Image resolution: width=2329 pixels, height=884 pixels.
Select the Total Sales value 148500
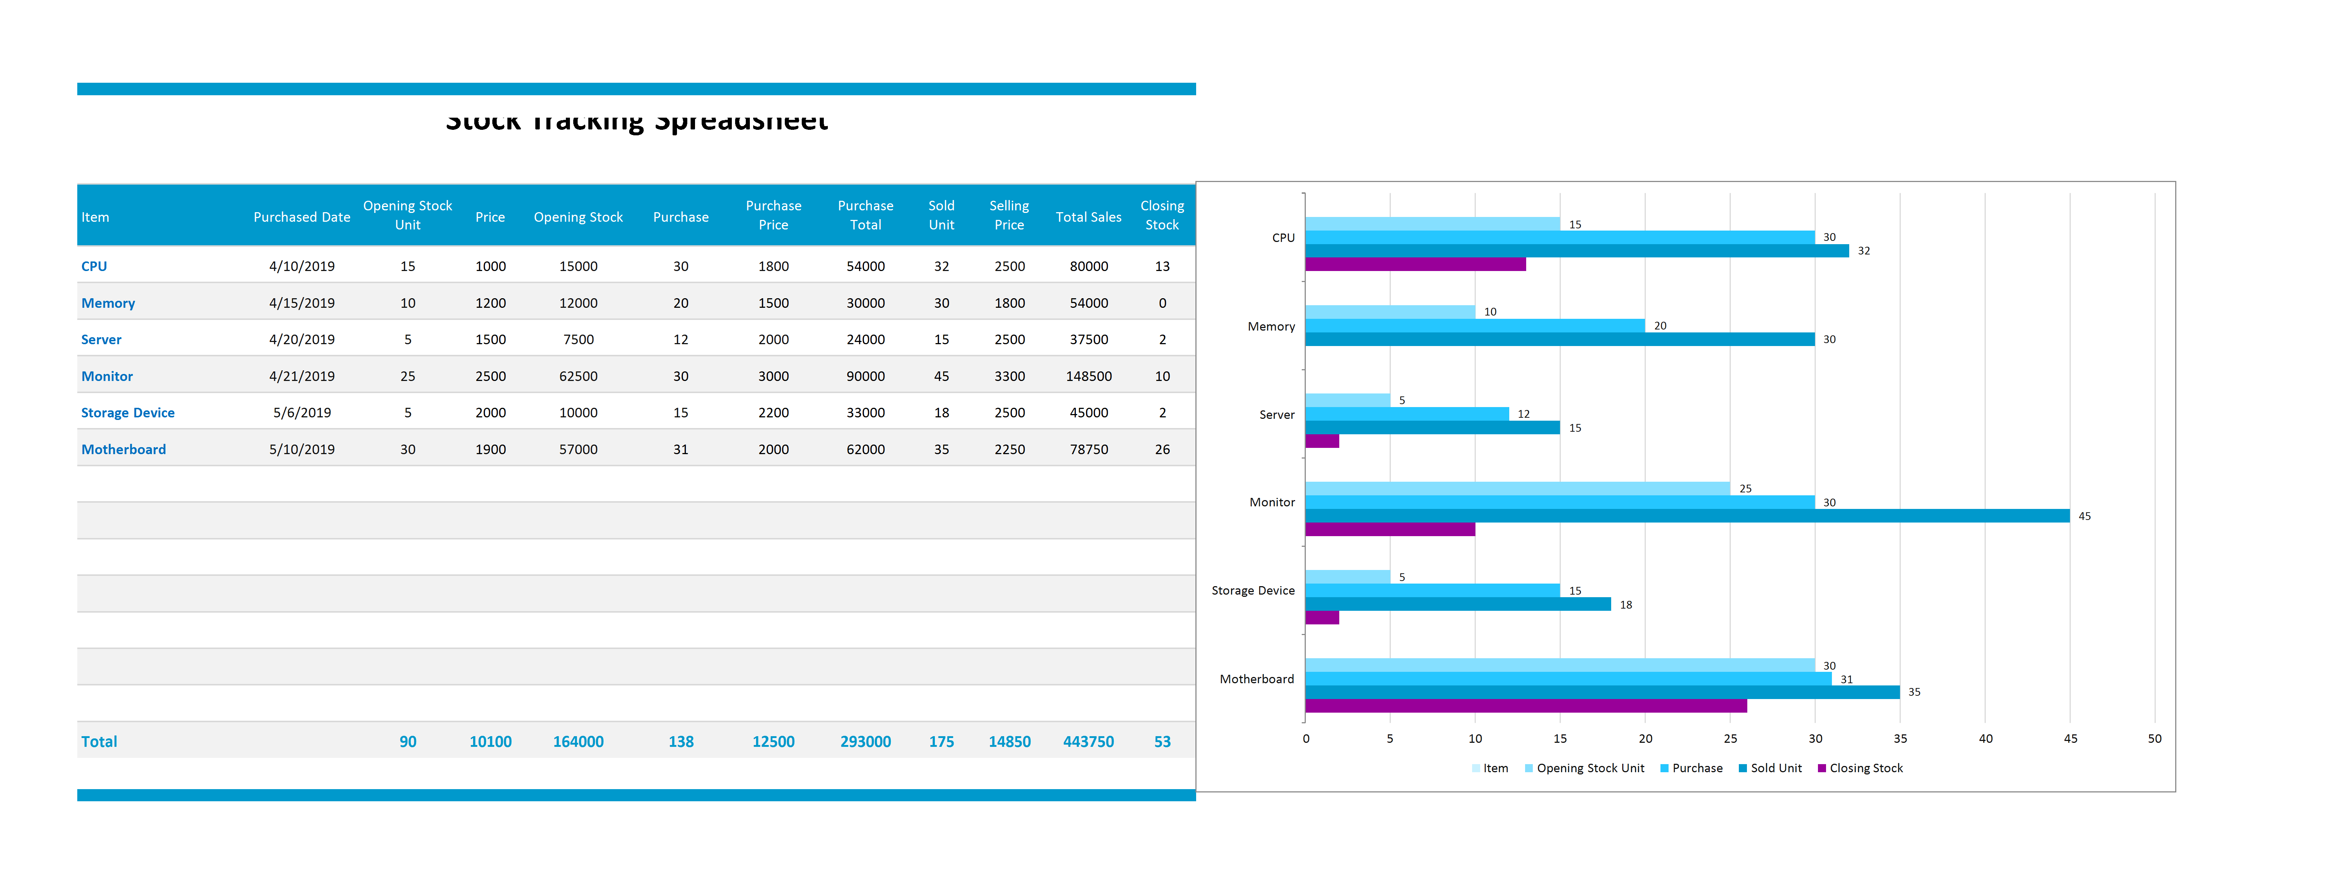(x=1089, y=376)
